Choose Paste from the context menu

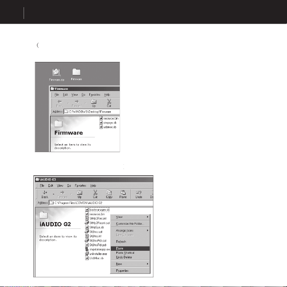click(130, 248)
